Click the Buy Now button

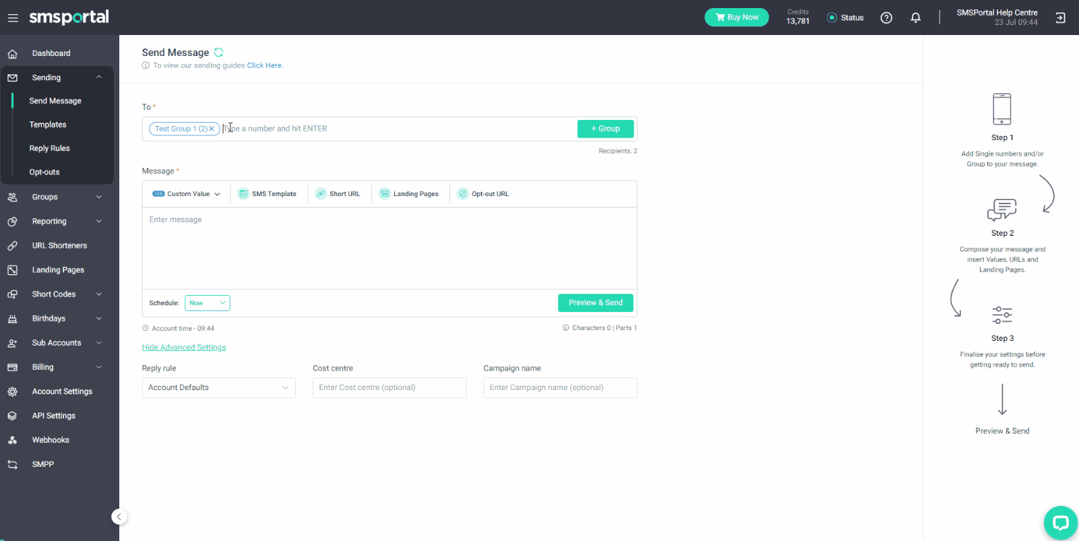coord(737,18)
